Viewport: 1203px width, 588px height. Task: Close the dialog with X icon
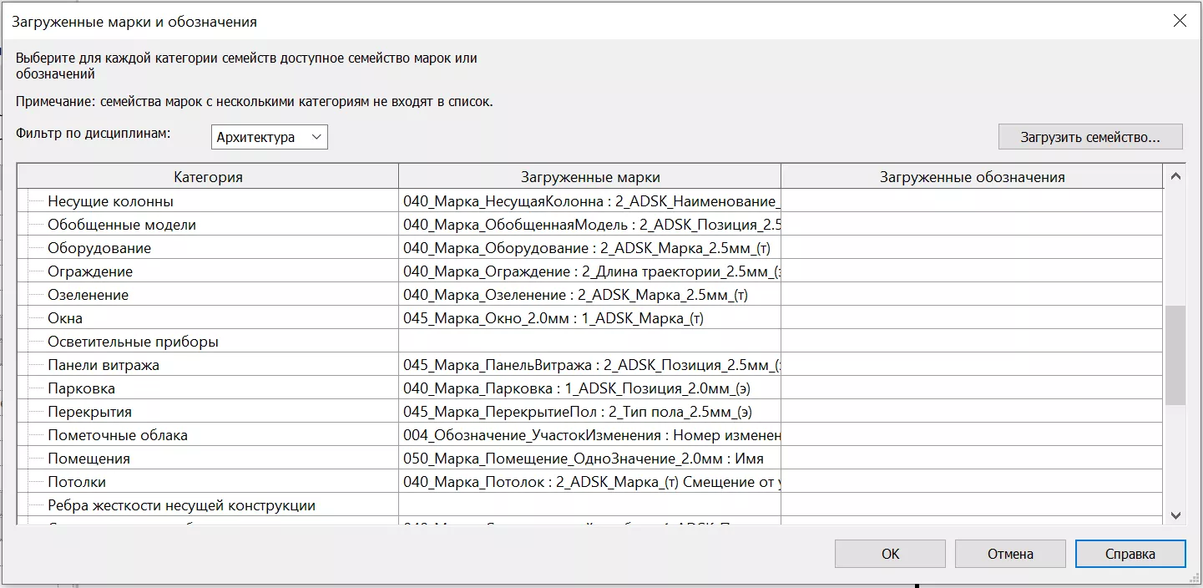click(1180, 22)
